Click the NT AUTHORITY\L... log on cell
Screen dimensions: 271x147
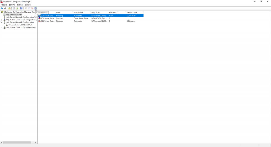(x=99, y=18)
